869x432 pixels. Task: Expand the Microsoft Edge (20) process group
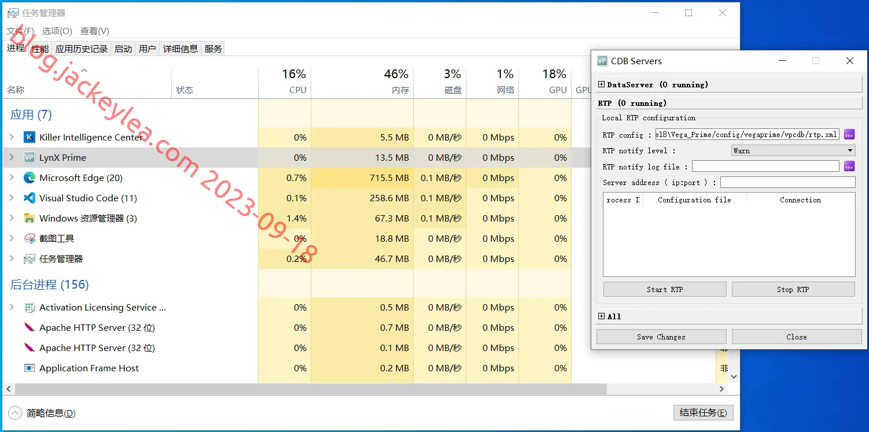click(12, 178)
